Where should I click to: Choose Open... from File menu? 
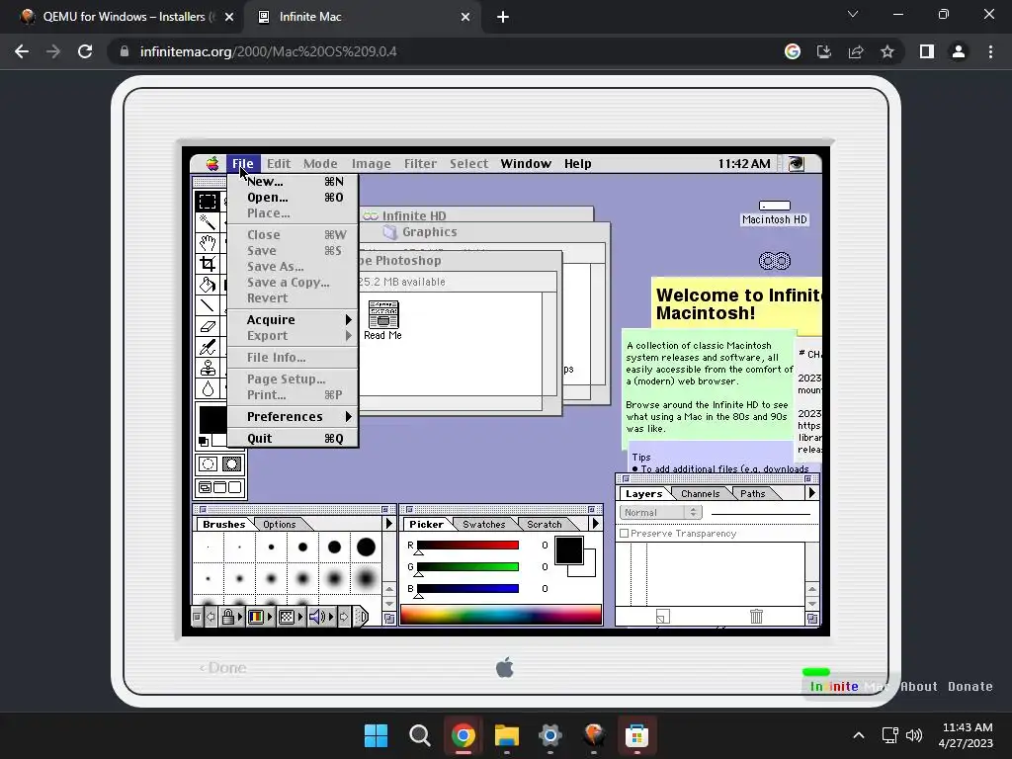point(293,198)
